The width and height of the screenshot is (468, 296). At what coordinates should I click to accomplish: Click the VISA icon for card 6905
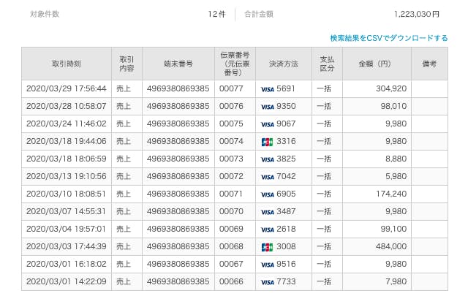267,194
